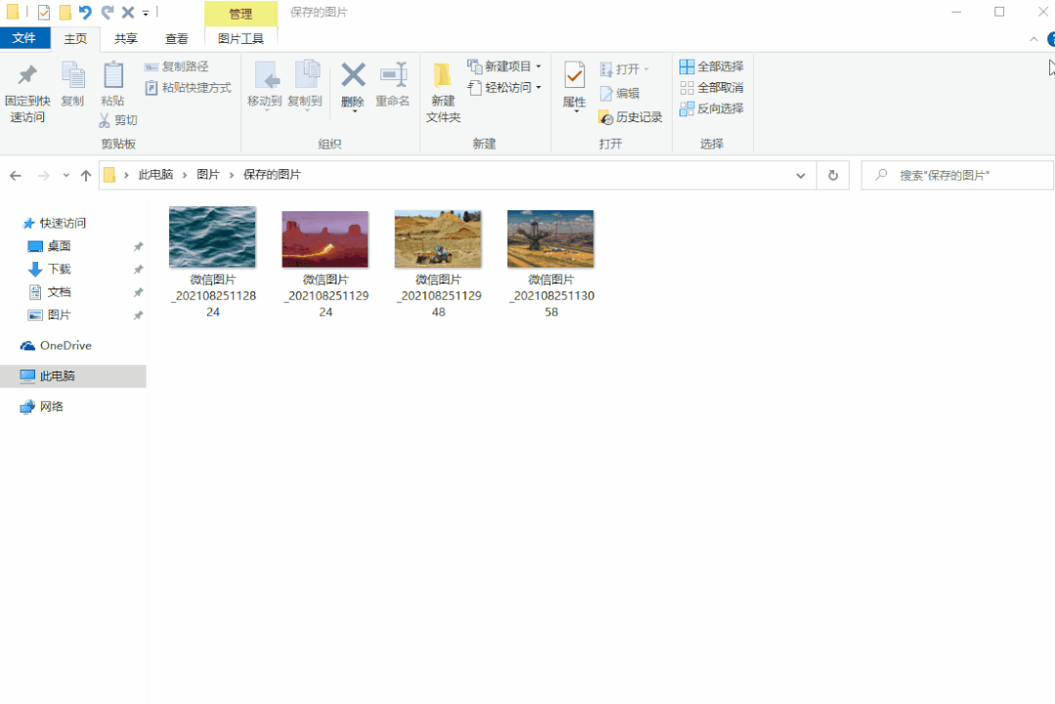
Task: Select bulldozer image 20210825112948
Action: (x=438, y=239)
